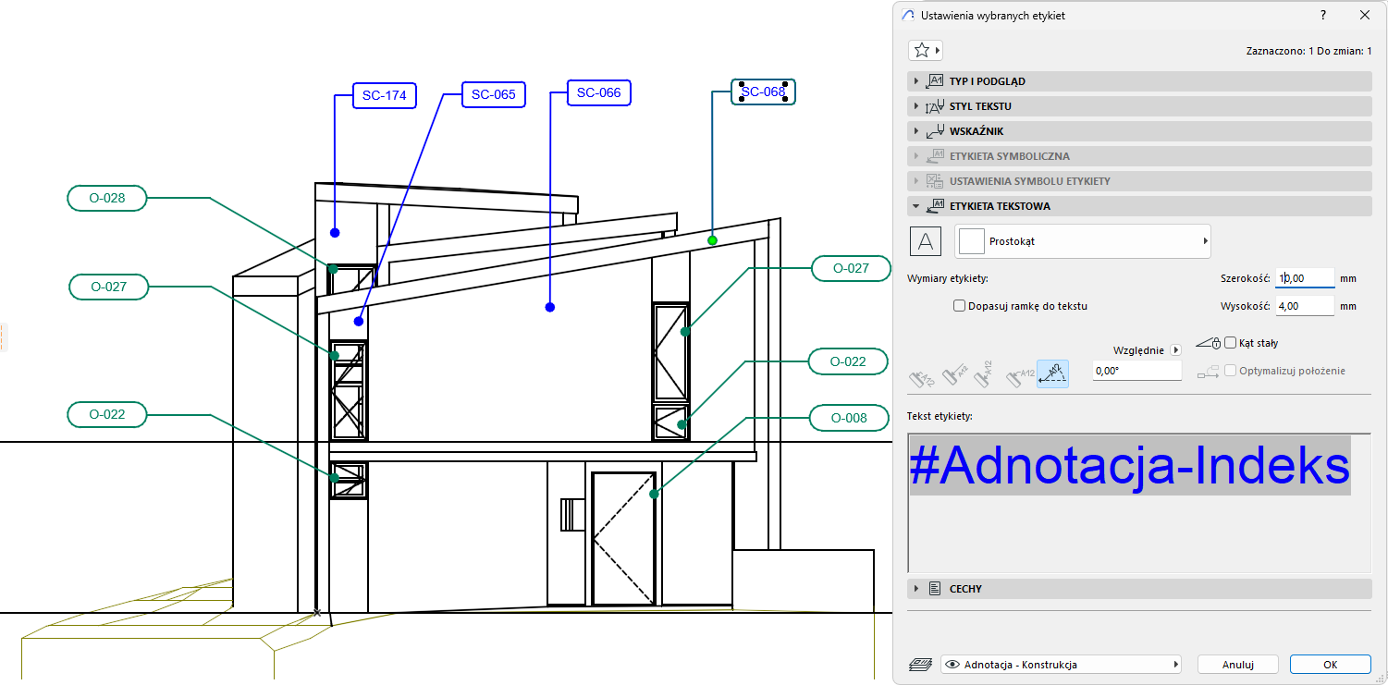This screenshot has height=685, width=1388.
Task: Click the text label frame 'A' icon
Action: coord(926,241)
